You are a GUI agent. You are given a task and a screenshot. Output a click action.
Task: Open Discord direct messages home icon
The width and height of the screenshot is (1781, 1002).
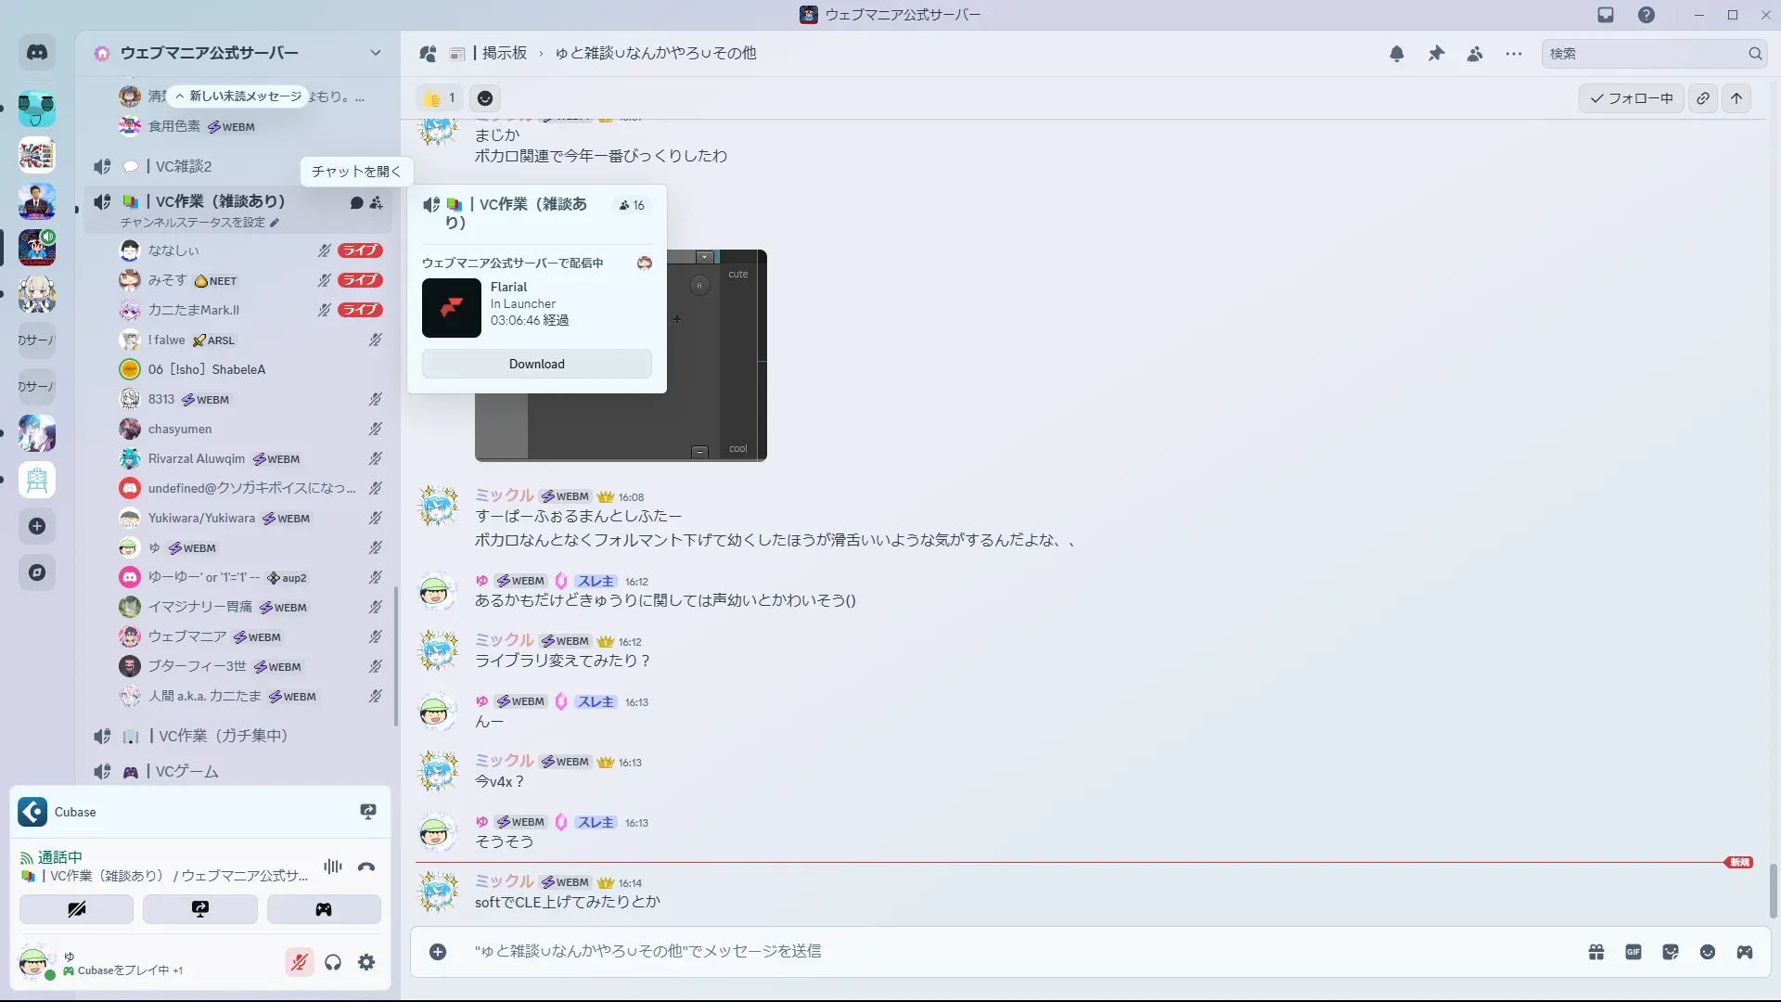[x=37, y=53]
